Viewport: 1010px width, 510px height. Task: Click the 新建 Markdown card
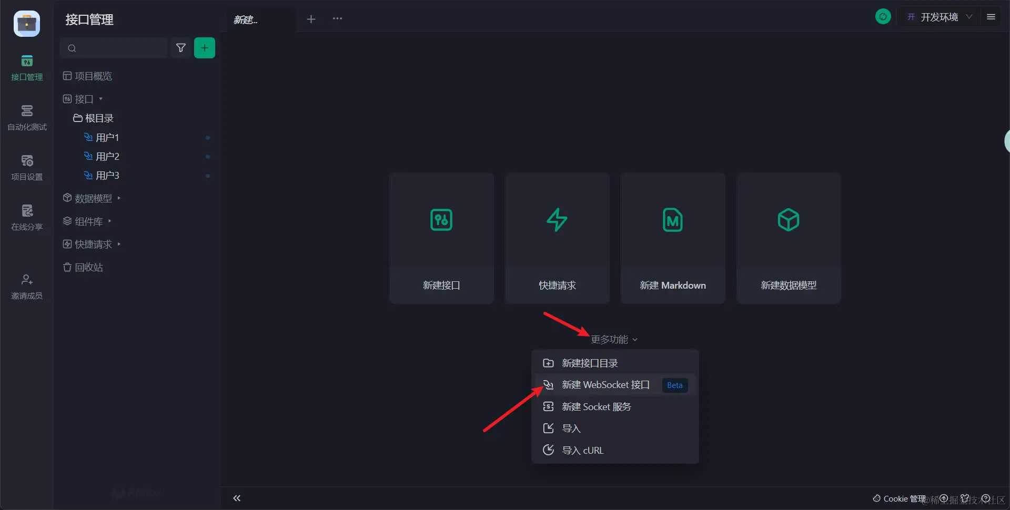[x=673, y=238]
